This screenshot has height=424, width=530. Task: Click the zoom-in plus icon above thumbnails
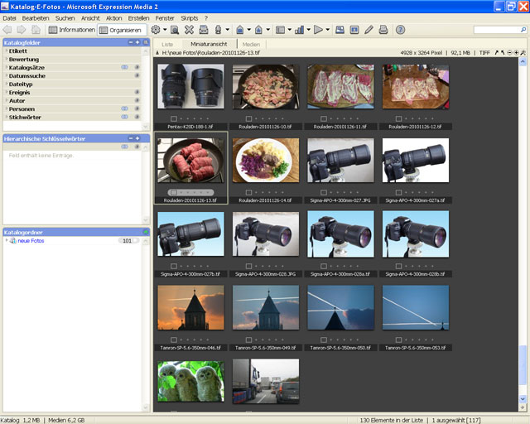pyautogui.click(x=517, y=52)
